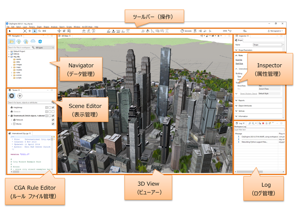Click the search magnifier in the Scene Editor

pyautogui.click(x=53, y=102)
